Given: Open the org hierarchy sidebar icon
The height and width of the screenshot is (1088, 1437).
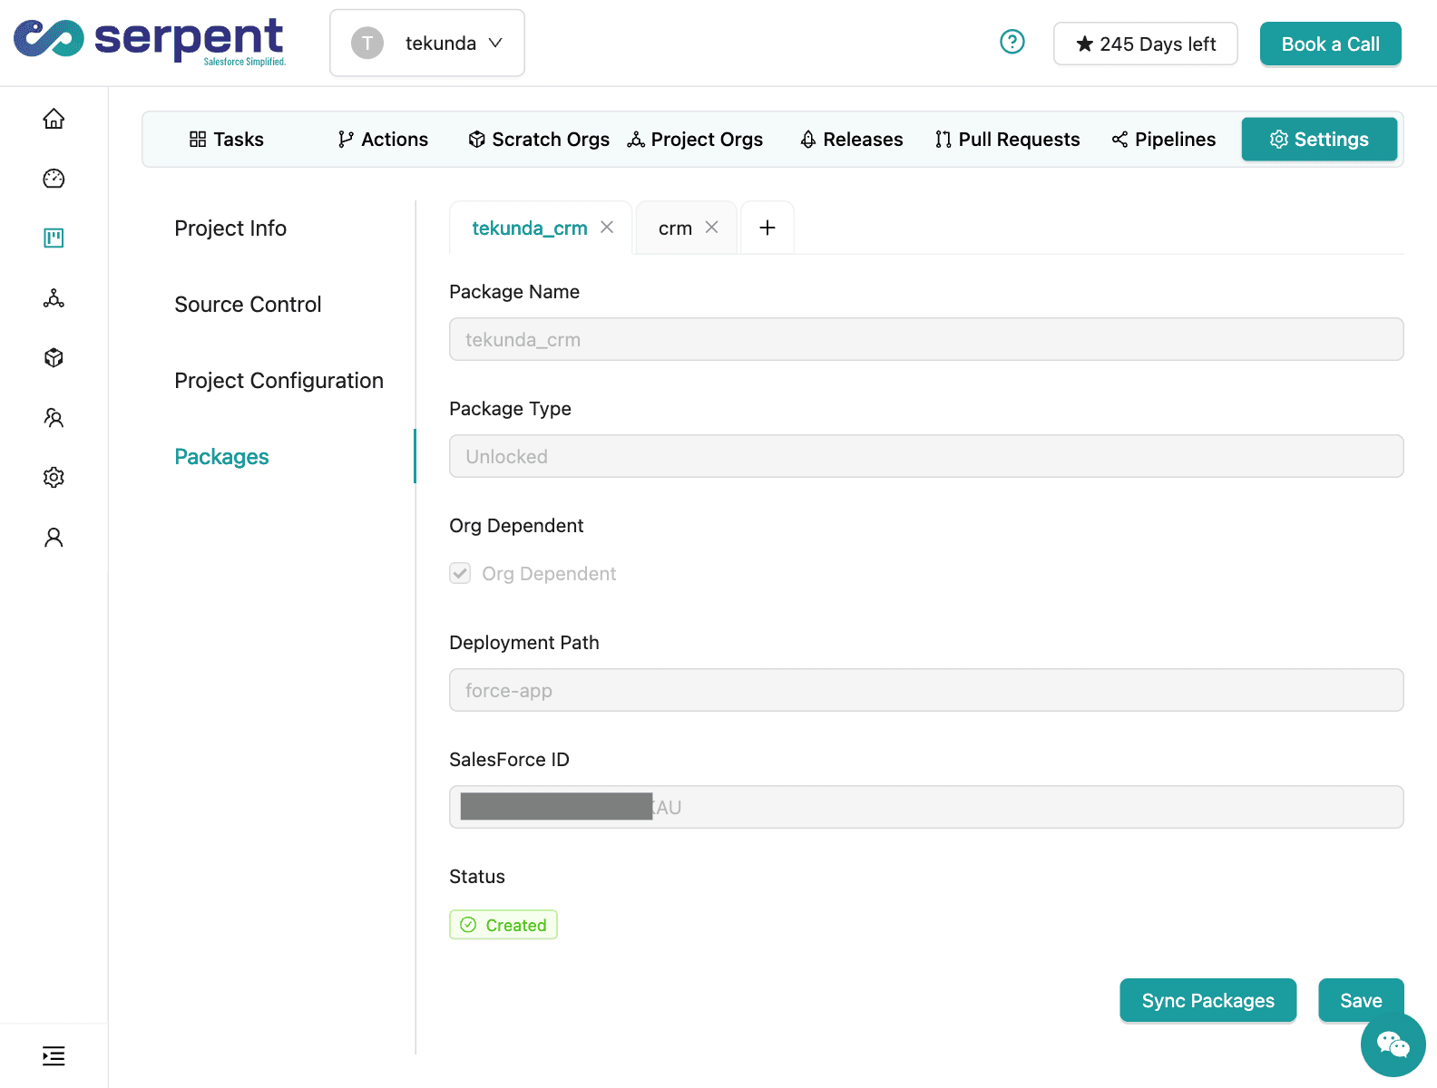Looking at the screenshot, I should pos(54,298).
